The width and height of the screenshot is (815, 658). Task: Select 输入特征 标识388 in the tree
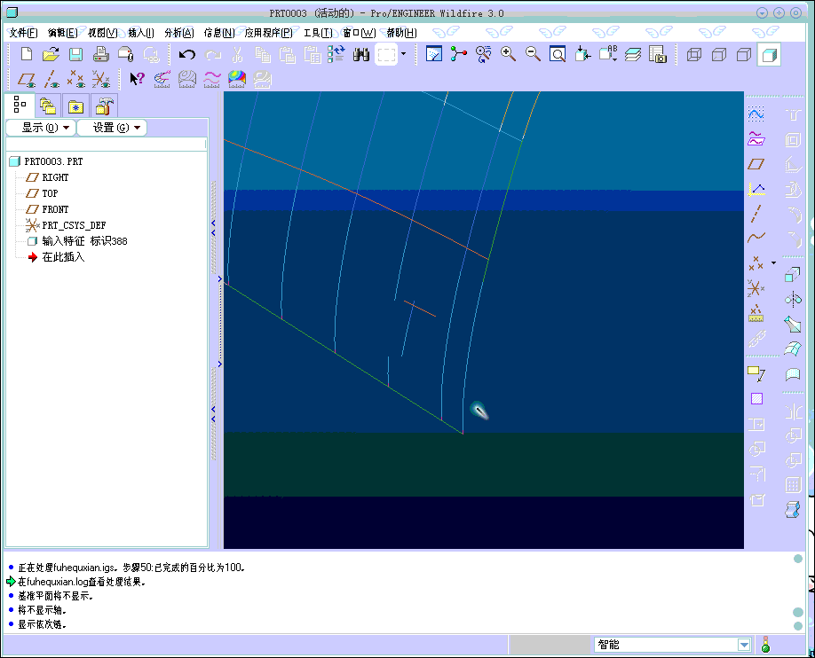coord(84,241)
